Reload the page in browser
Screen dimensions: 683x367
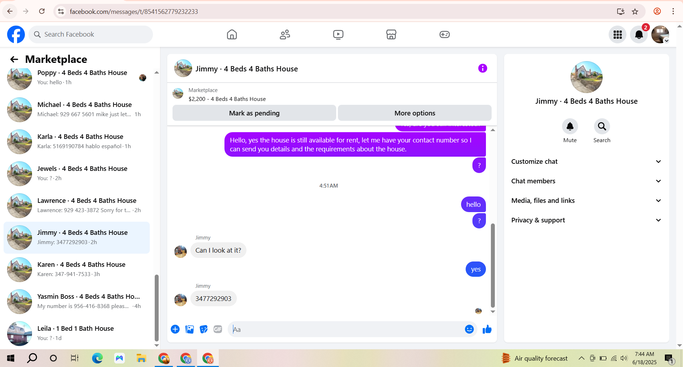[42, 11]
